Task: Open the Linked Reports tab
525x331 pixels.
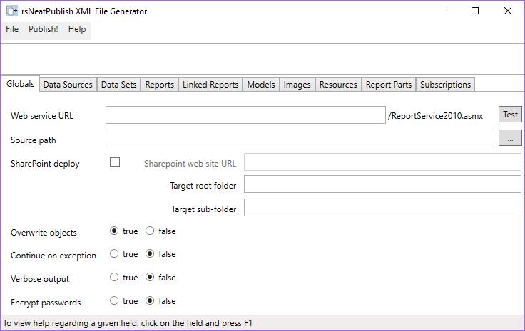Action: click(x=210, y=85)
